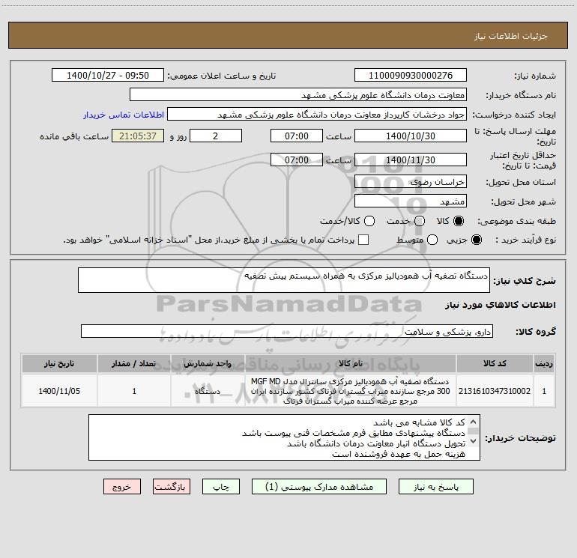Image resolution: width=577 pixels, height=558 pixels.
Task: Select the خدمت radio button
Action: [x=420, y=221]
